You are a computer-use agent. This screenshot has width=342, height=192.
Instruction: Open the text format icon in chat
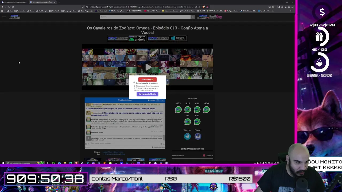(x=164, y=144)
